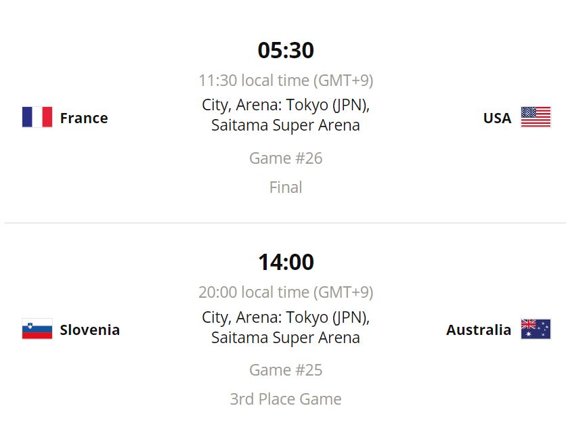Select the Game #26 label

click(286, 158)
